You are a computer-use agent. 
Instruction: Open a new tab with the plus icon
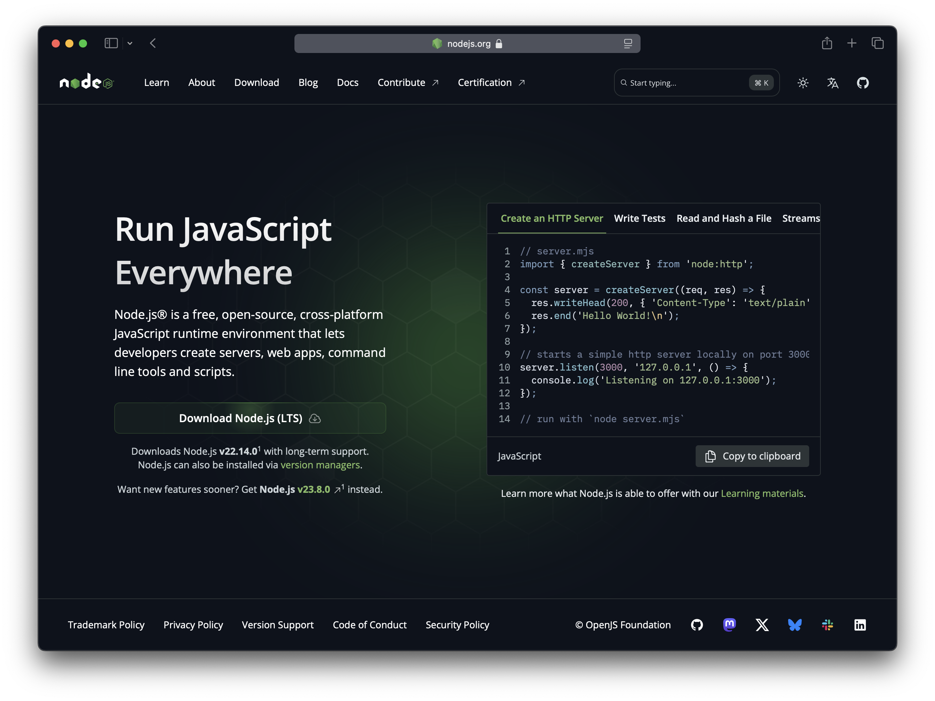[x=852, y=43]
